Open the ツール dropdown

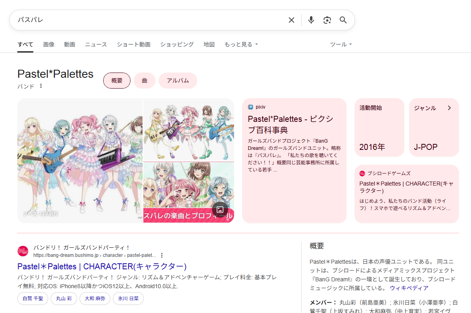[341, 44]
